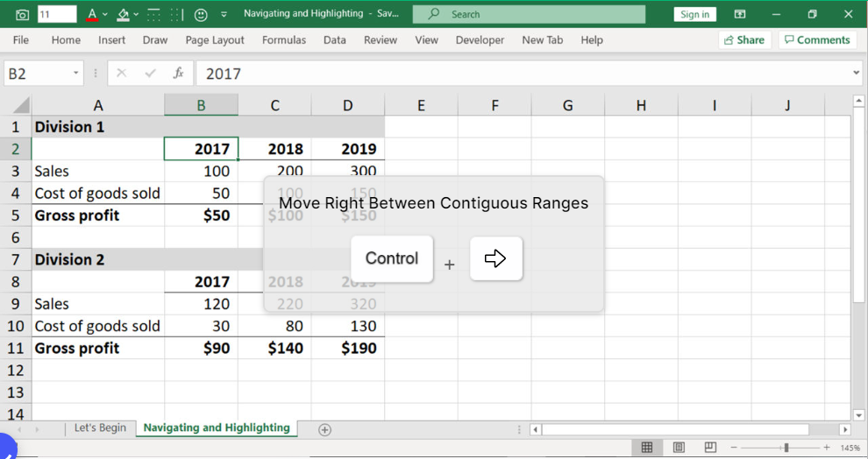Open the Data ribbon tab
Screen dimensions: 868x459
click(x=334, y=39)
